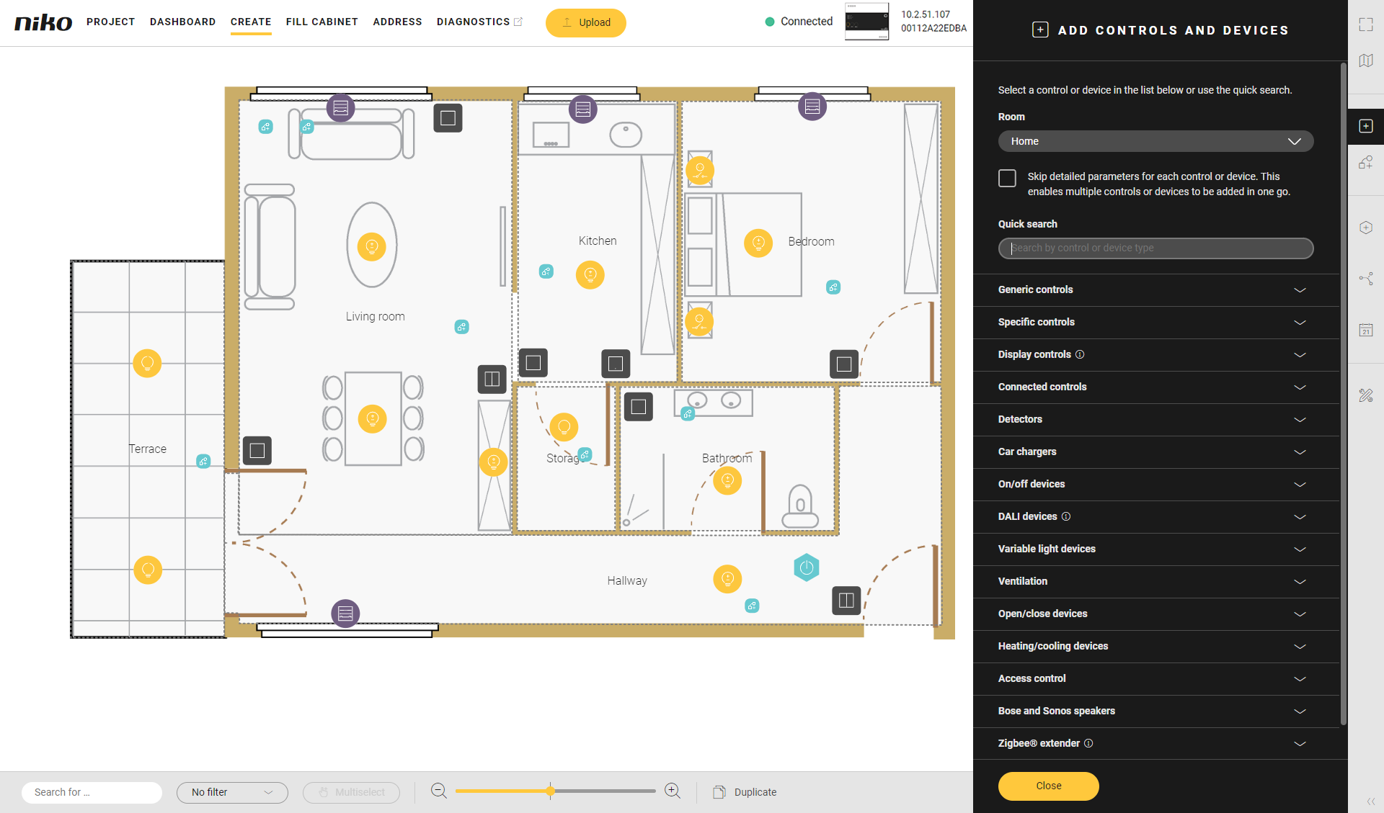Click the zoom slider handle
The width and height of the screenshot is (1384, 813).
550,791
